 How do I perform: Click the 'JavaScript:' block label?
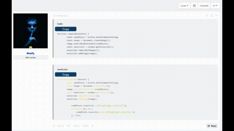tap(63, 70)
